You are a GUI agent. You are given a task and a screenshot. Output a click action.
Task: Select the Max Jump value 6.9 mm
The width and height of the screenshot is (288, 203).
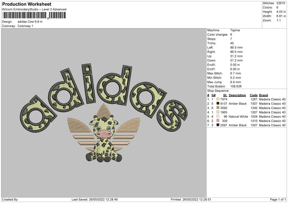tap(236, 82)
